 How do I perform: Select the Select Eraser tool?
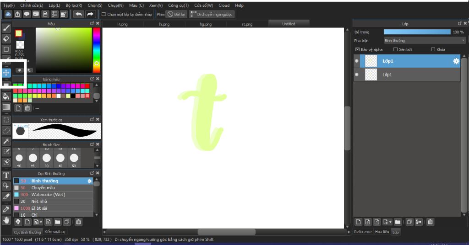pos(6,162)
